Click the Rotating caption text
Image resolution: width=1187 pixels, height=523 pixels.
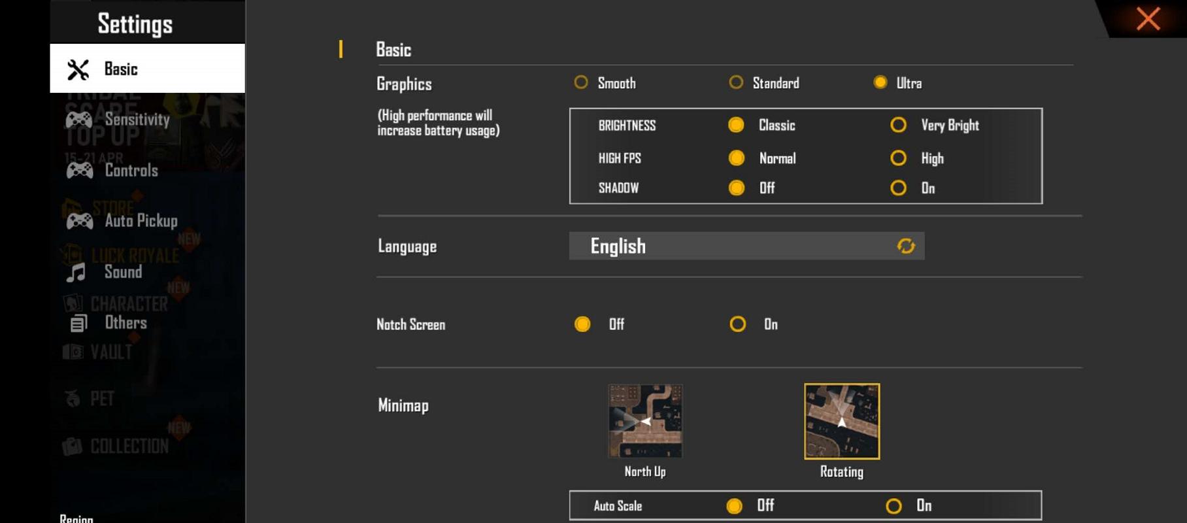(842, 471)
